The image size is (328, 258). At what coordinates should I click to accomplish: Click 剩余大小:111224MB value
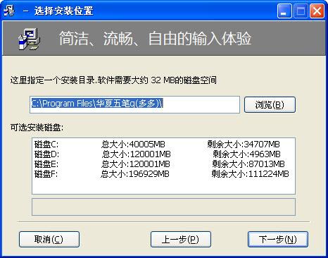(250, 174)
